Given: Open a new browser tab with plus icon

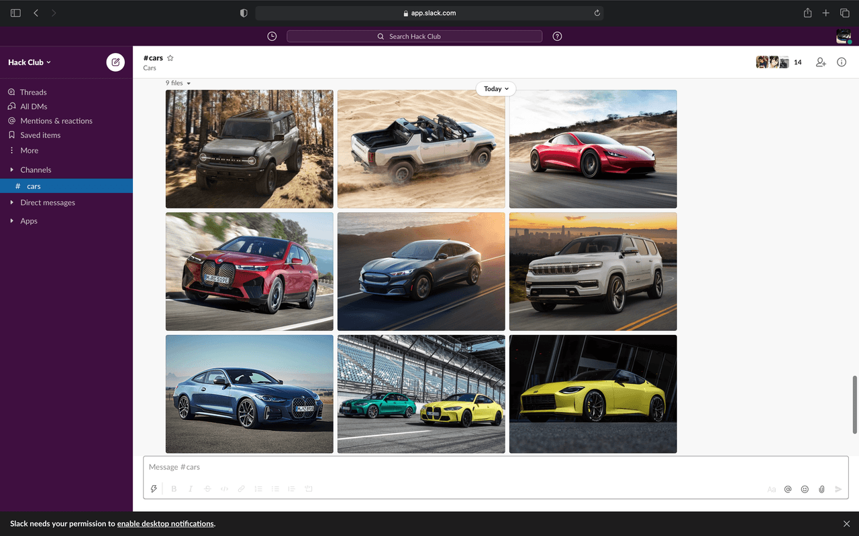Looking at the screenshot, I should coord(826,13).
